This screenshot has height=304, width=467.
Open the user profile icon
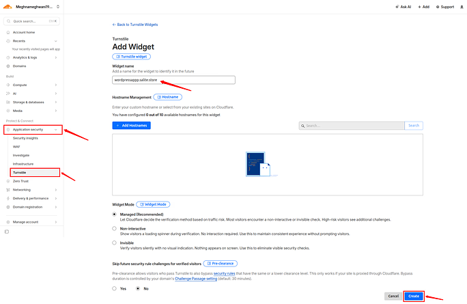462,7
